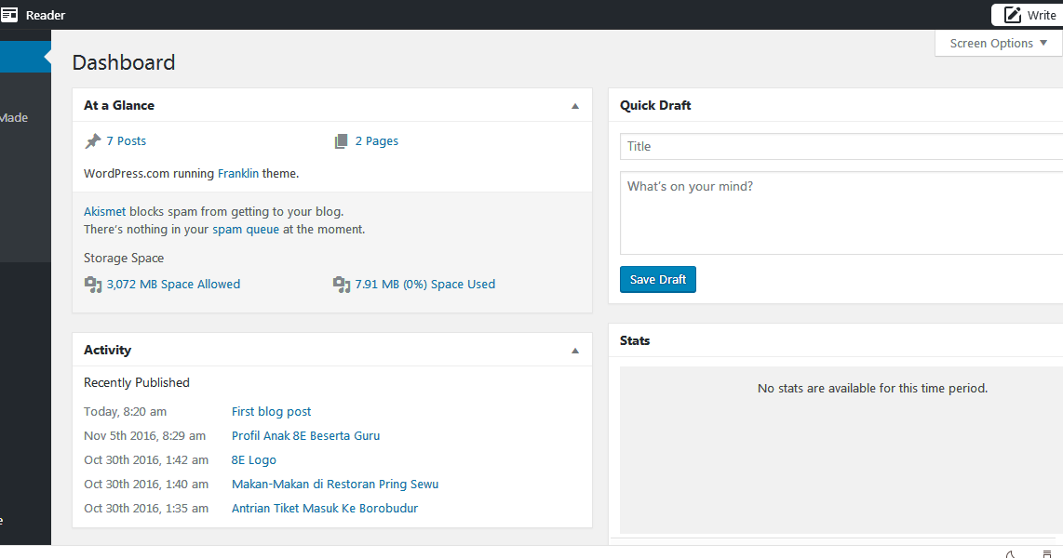This screenshot has width=1063, height=558.
Task: Click the Made item in the sidebar
Action: point(13,117)
